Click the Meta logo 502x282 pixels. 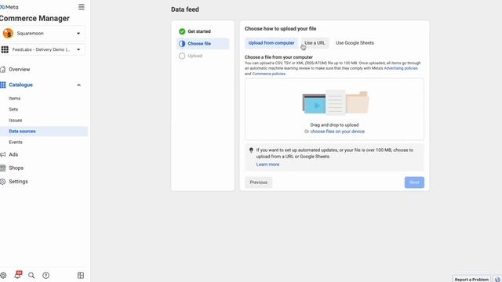[9, 7]
